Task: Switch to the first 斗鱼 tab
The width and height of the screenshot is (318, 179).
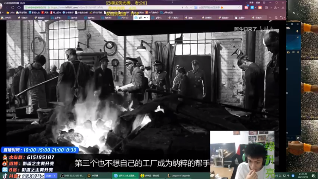Action: point(24,18)
